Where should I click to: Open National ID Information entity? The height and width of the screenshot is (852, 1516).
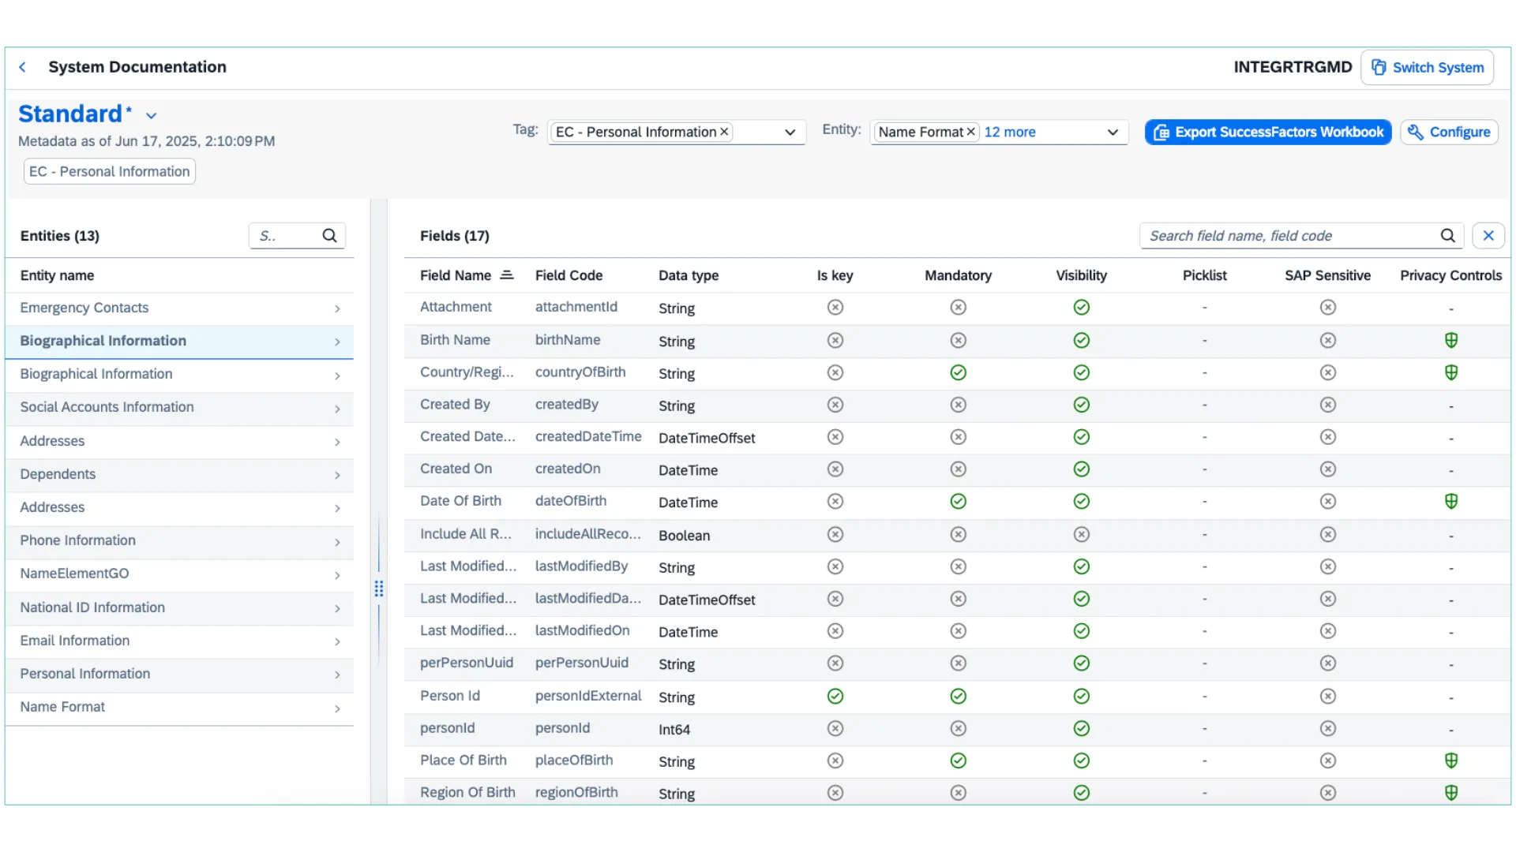[179, 607]
